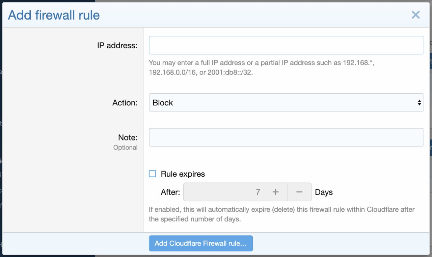Click the IP address input field
The image size is (432, 257).
coord(286,45)
